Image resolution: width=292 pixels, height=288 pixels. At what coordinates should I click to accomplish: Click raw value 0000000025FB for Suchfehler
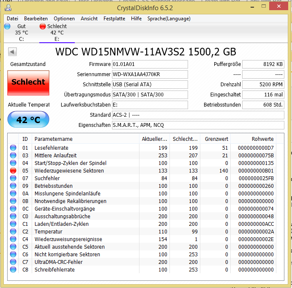click(256, 178)
